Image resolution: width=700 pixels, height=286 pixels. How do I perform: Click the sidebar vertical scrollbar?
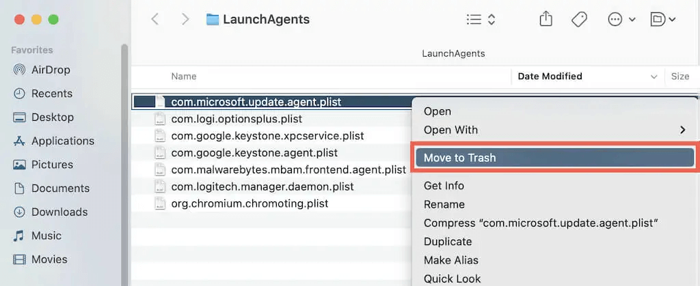(x=124, y=164)
